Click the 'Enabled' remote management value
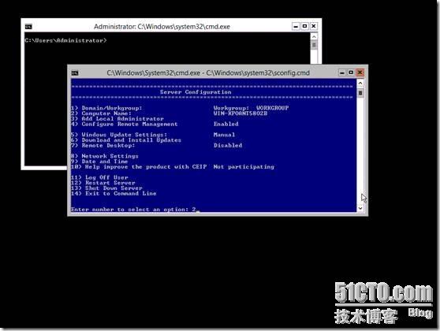 click(x=226, y=124)
